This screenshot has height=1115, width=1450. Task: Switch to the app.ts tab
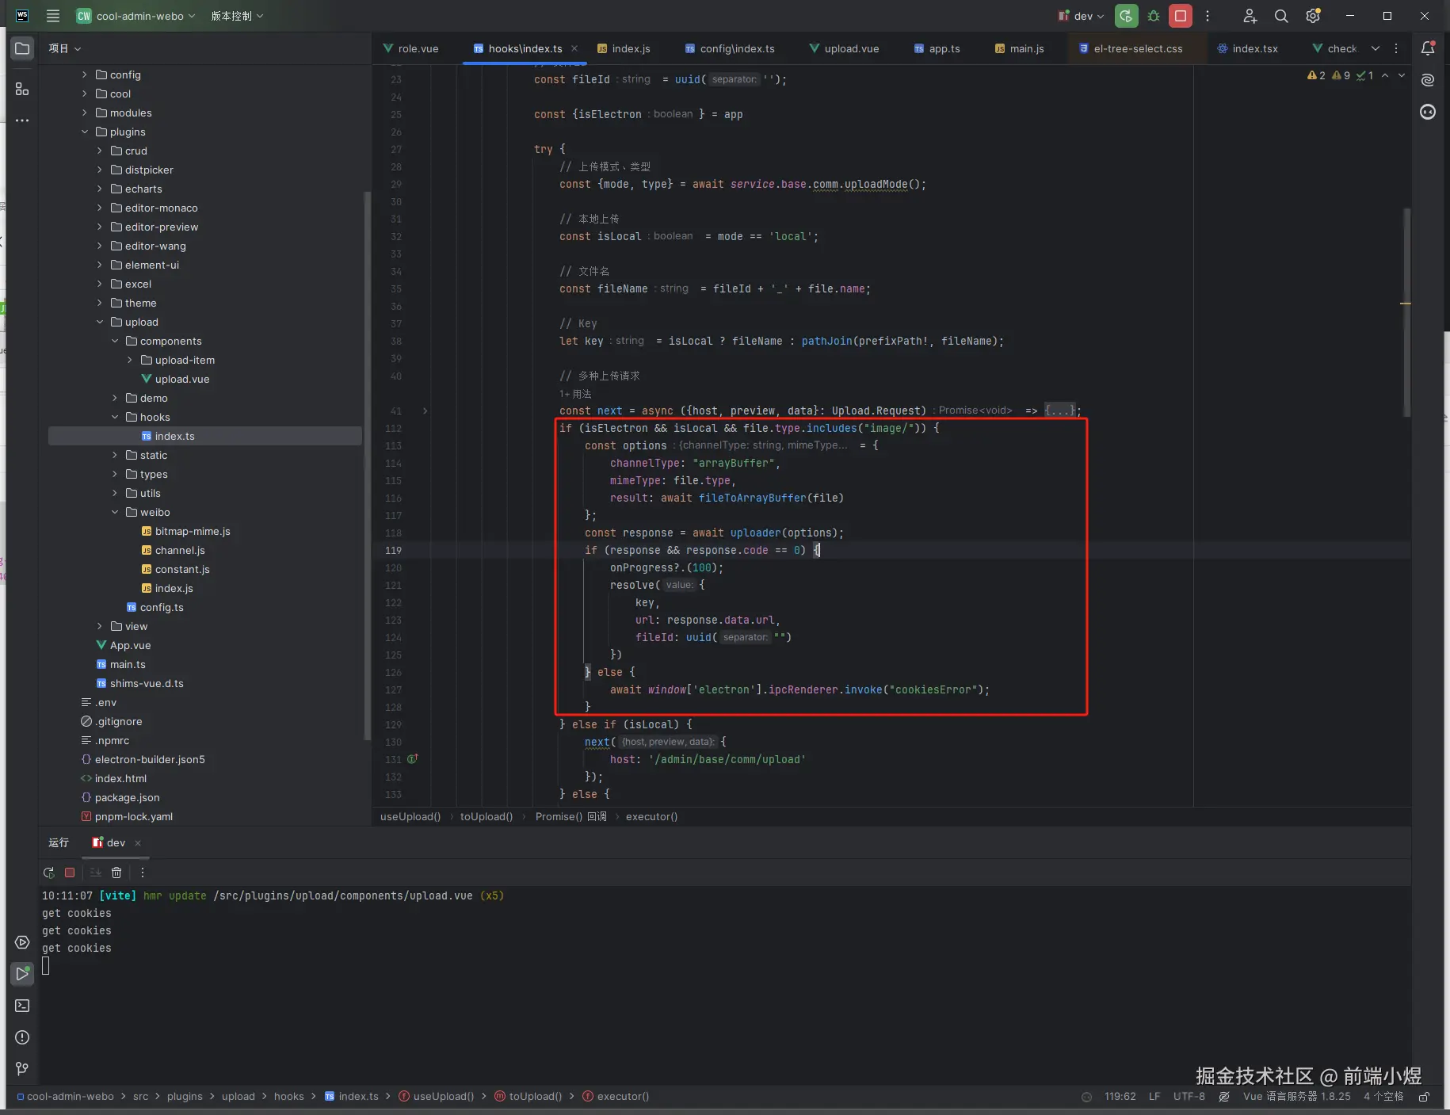[x=937, y=48]
